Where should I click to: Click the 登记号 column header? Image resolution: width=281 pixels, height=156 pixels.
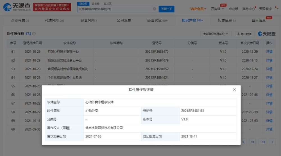click(x=157, y=43)
